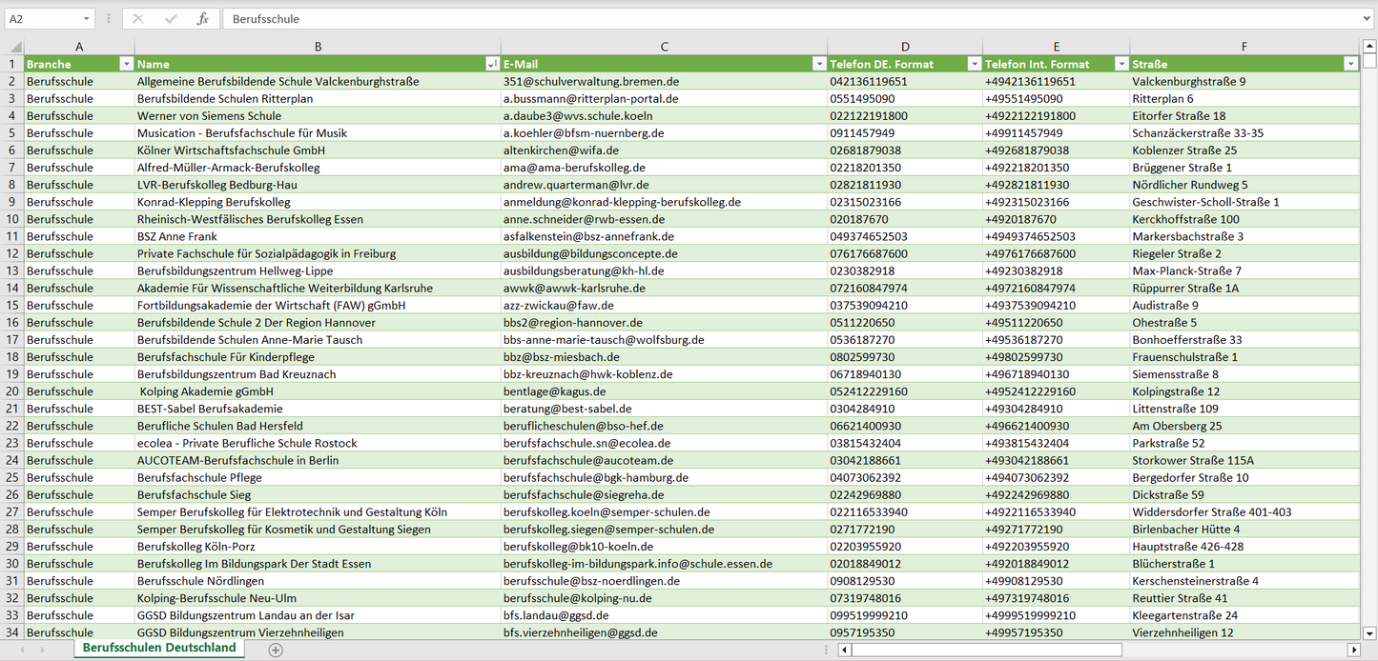Click the Insert Function fx icon
The height and width of the screenshot is (661, 1378).
coord(202,19)
